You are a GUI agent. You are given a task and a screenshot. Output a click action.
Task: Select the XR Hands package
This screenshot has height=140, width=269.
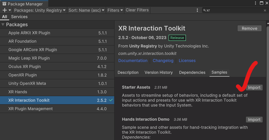[18, 92]
